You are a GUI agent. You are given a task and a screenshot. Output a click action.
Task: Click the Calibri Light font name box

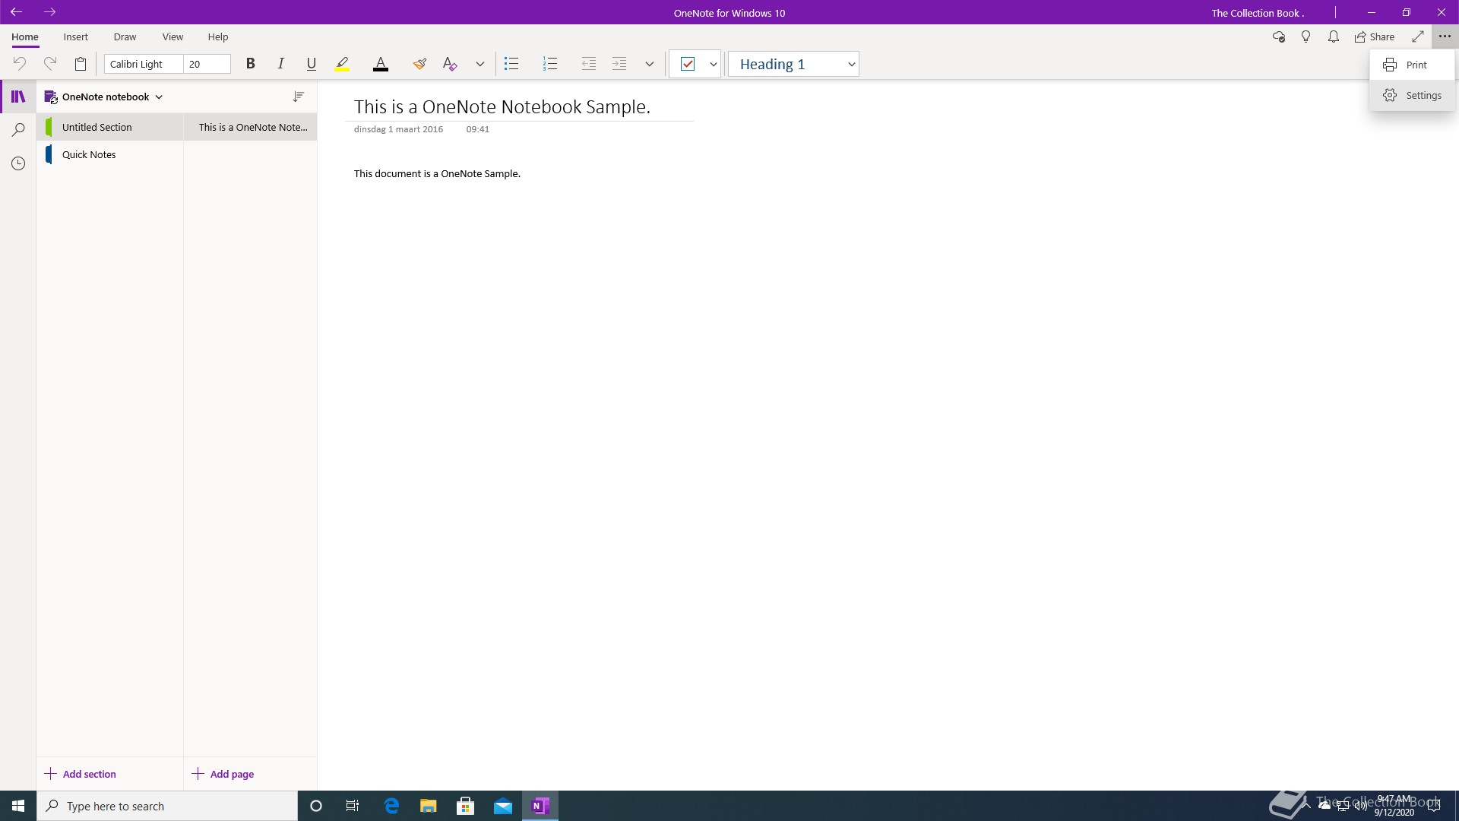click(144, 64)
